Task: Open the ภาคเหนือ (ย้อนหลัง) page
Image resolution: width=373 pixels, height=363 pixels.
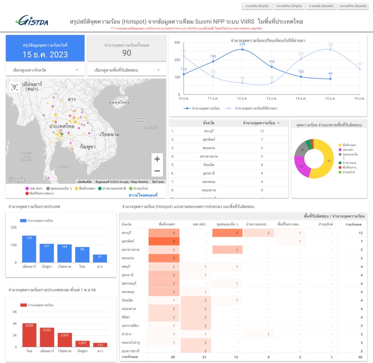Action: tap(321, 6)
